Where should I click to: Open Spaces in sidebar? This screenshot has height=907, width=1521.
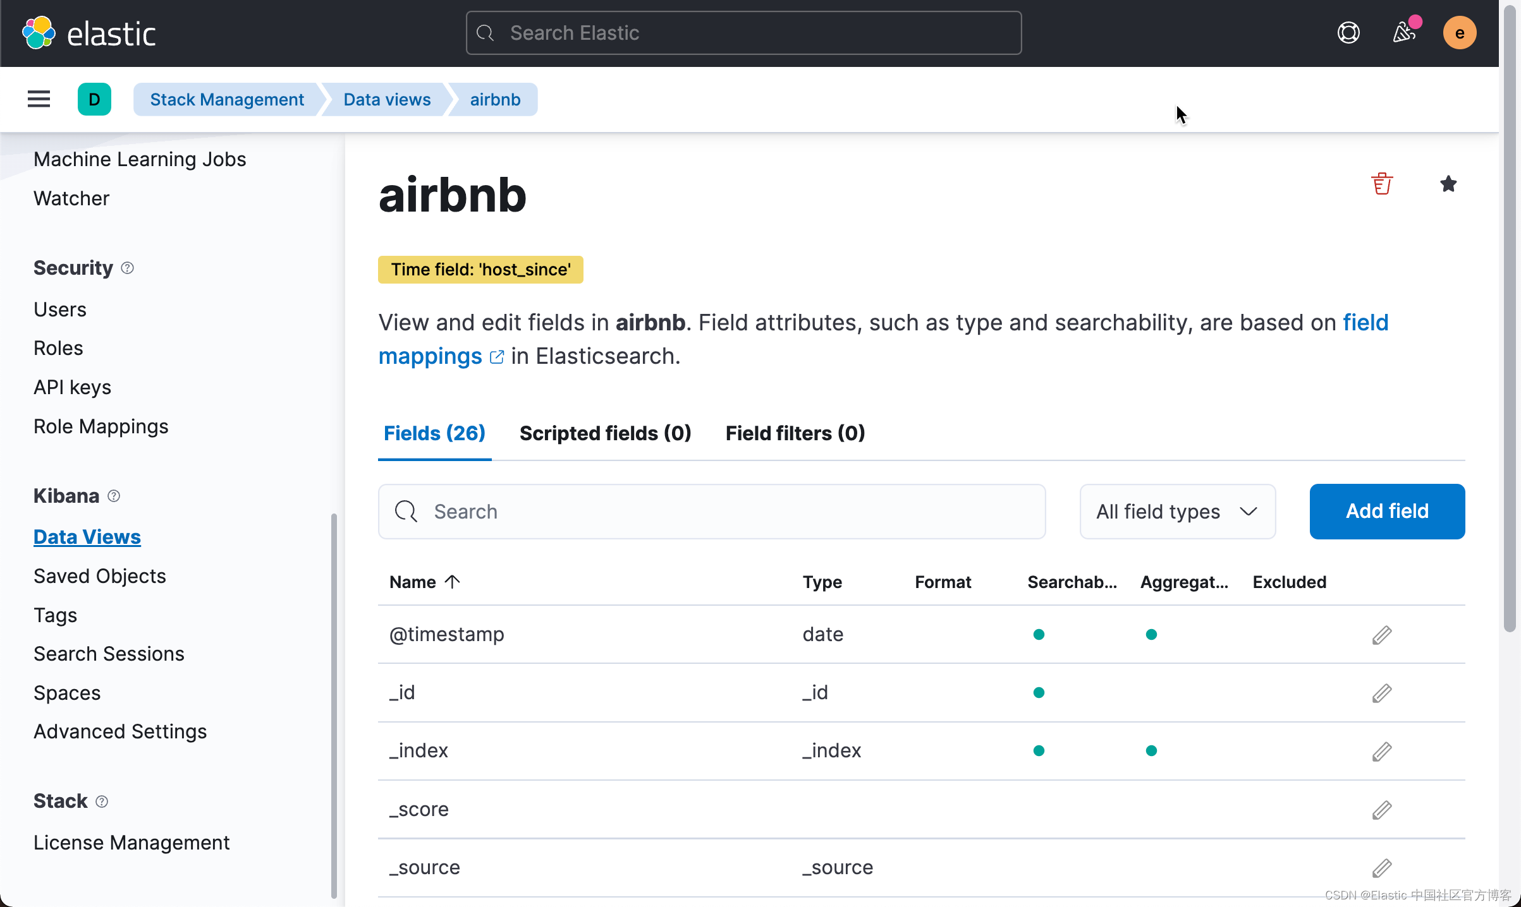pyautogui.click(x=67, y=693)
